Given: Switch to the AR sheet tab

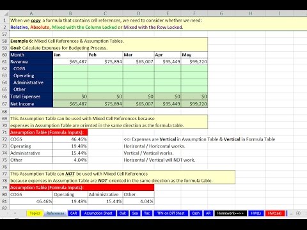Looking at the screenshot, I should (209, 213).
